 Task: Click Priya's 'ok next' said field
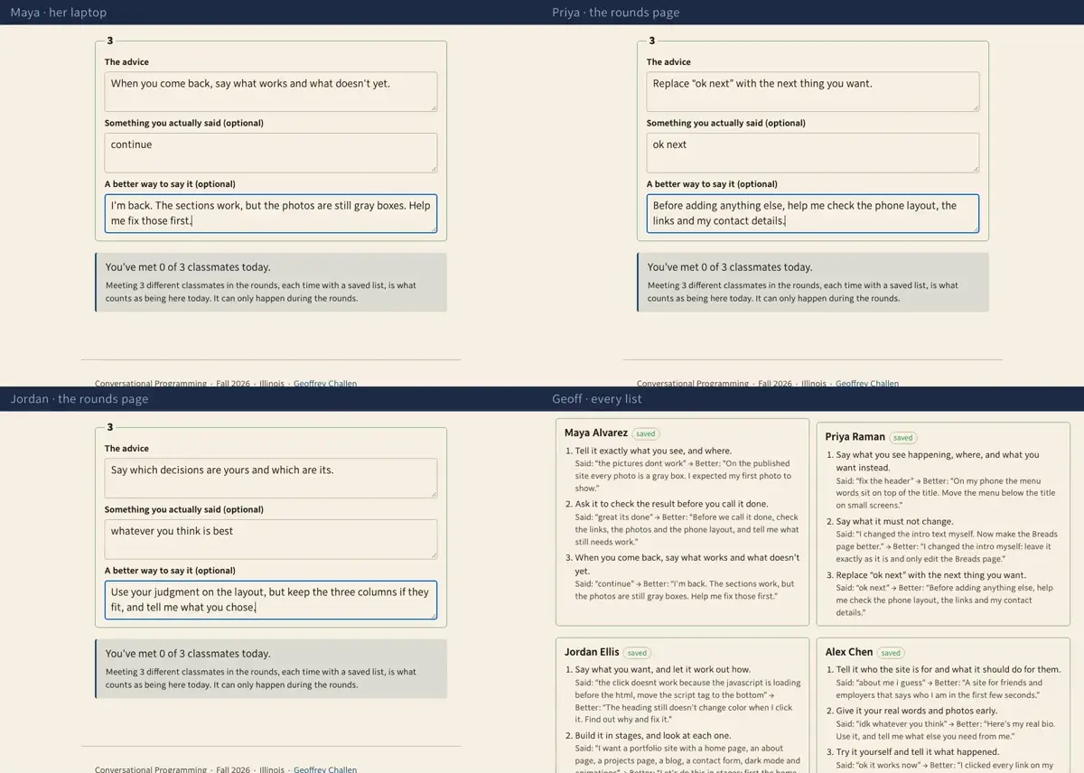(813, 153)
